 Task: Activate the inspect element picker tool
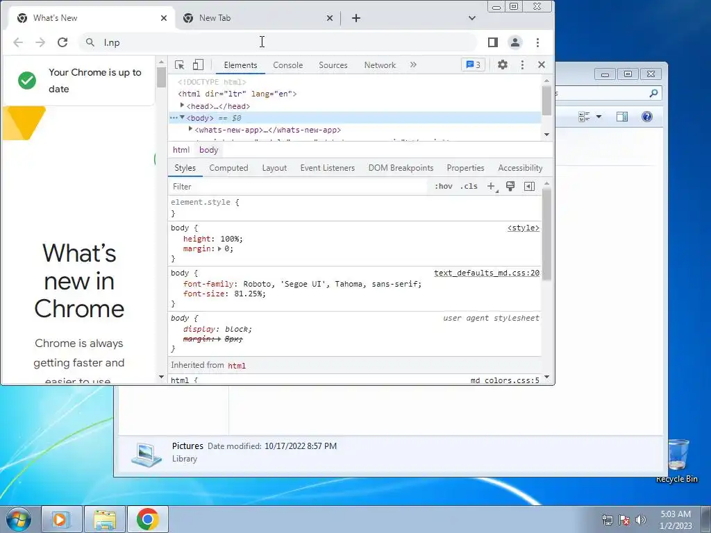point(180,65)
